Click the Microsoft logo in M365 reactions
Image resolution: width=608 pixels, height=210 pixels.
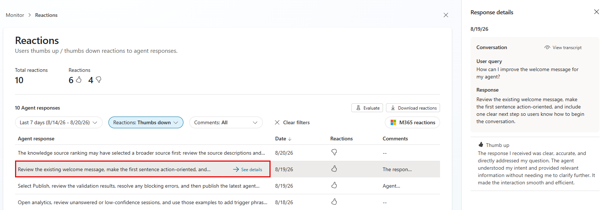pyautogui.click(x=393, y=122)
